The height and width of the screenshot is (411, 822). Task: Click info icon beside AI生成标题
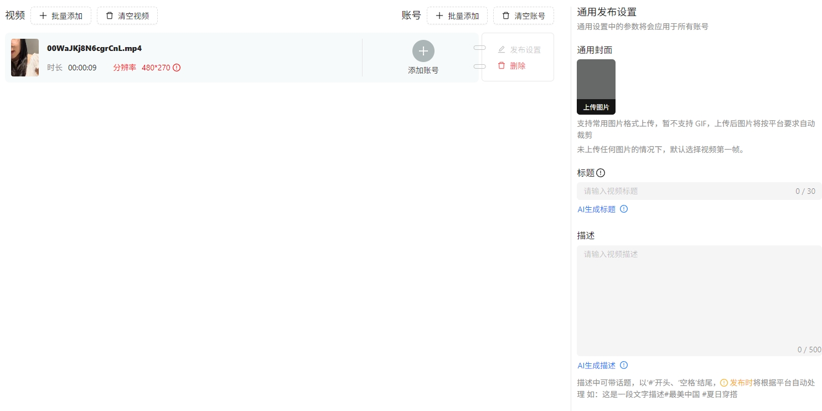(624, 209)
